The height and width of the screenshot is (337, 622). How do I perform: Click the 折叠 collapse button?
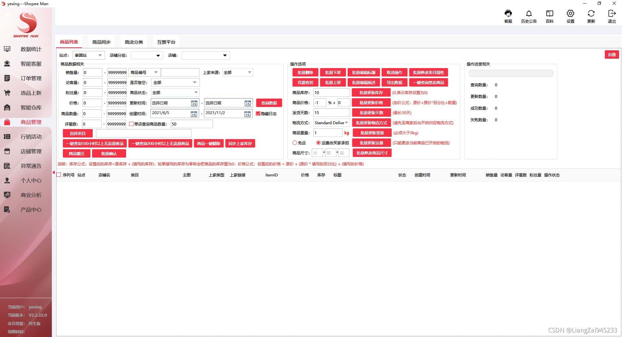pyautogui.click(x=612, y=54)
